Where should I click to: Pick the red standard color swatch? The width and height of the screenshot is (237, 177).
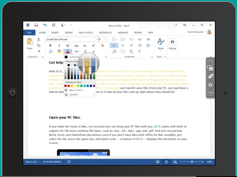68,86
